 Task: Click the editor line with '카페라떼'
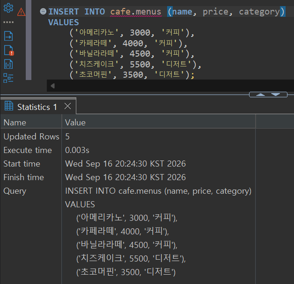[x=128, y=43]
